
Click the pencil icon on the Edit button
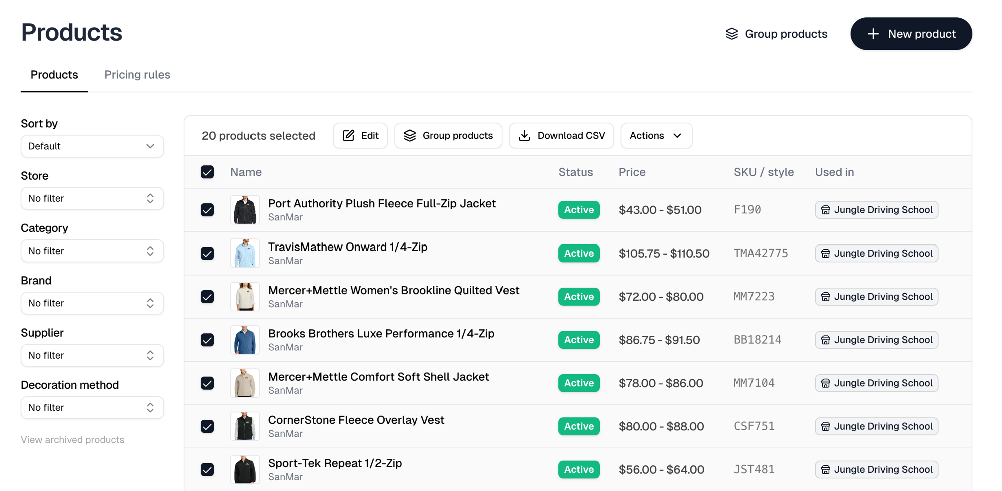point(349,135)
